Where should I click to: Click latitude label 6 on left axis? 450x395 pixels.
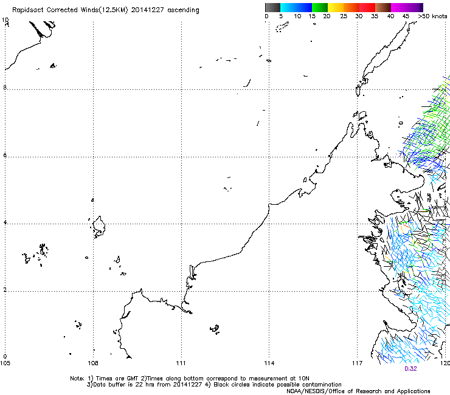pyautogui.click(x=5, y=155)
